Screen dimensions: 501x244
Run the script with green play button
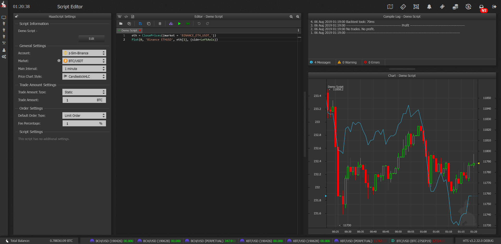point(180,24)
